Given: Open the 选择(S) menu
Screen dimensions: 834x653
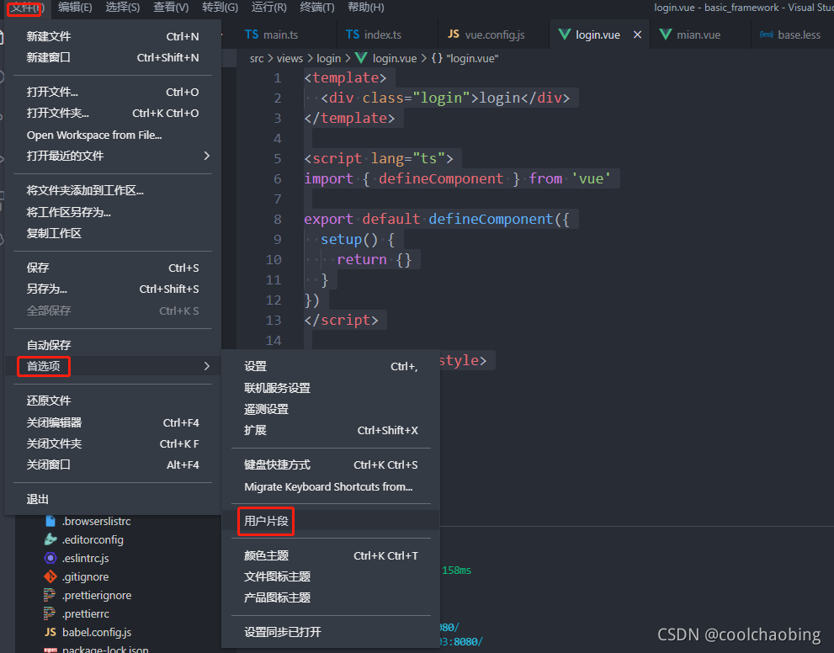Looking at the screenshot, I should (122, 8).
